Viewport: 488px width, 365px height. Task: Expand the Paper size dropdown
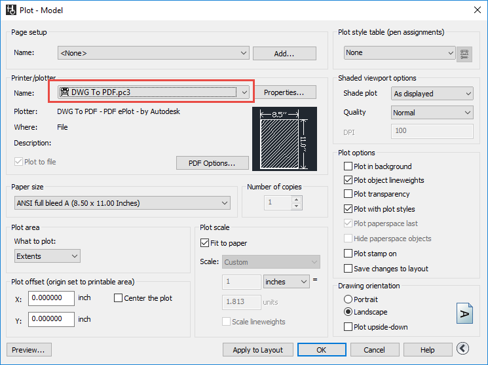pos(122,203)
